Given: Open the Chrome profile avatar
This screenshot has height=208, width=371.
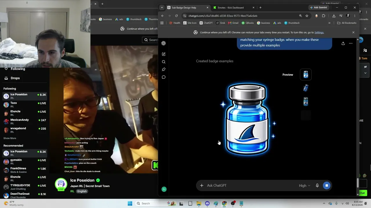Looking at the screenshot, I should tap(348, 16).
